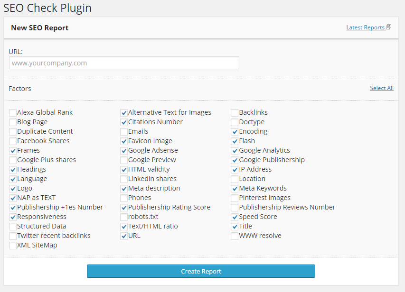Check the Pinterest images checkbox
This screenshot has width=405, height=292.
pos(235,198)
